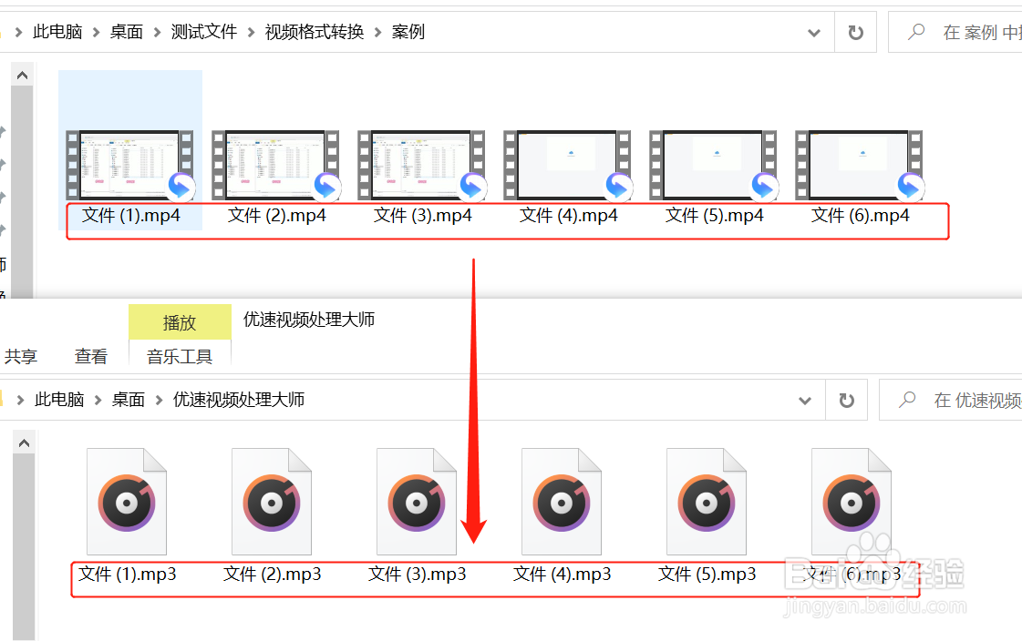The width and height of the screenshot is (1022, 641).
Task: Open 文件 (1).mp4 video thumbnail
Action: coord(130,166)
